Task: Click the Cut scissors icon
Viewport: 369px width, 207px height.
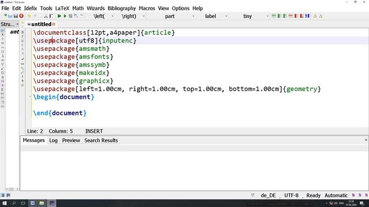Action: [46, 16]
